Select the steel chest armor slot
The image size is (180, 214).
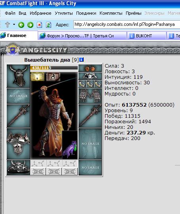[18, 144]
